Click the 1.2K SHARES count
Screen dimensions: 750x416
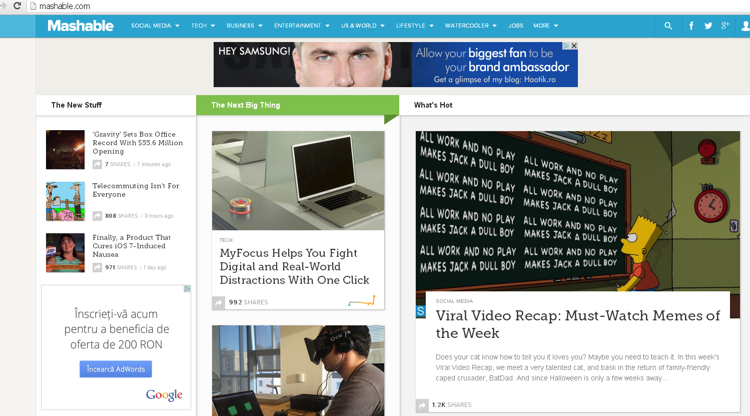pos(452,405)
